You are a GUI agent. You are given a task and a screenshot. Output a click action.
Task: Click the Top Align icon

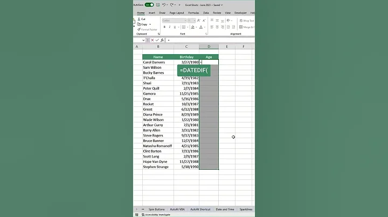coord(212,20)
